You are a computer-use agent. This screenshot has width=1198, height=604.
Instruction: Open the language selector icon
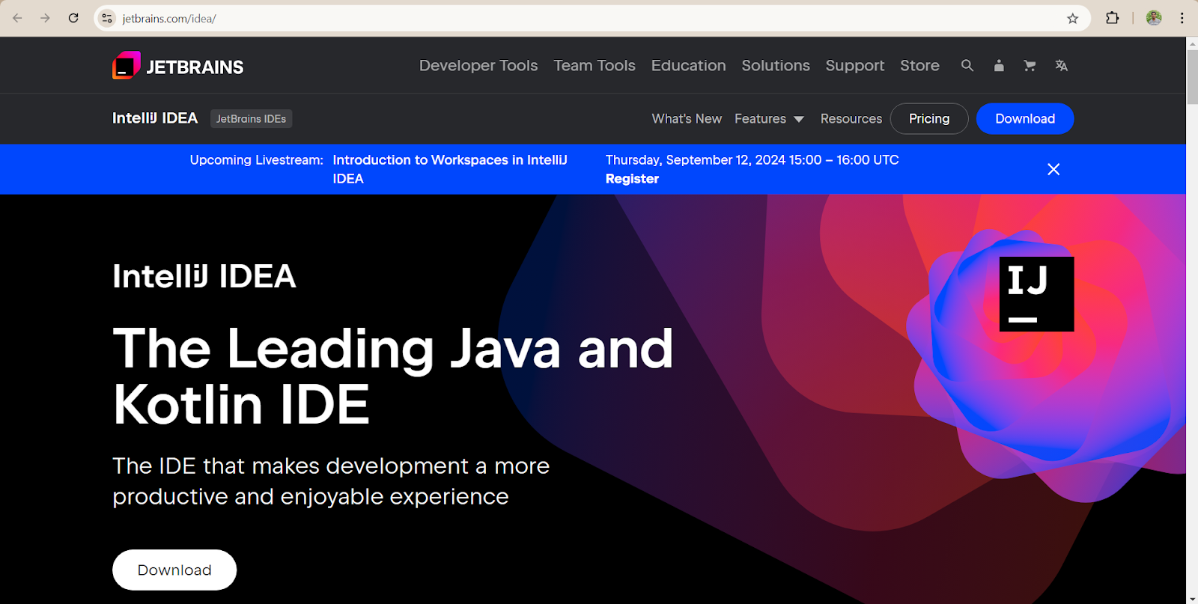[1061, 66]
